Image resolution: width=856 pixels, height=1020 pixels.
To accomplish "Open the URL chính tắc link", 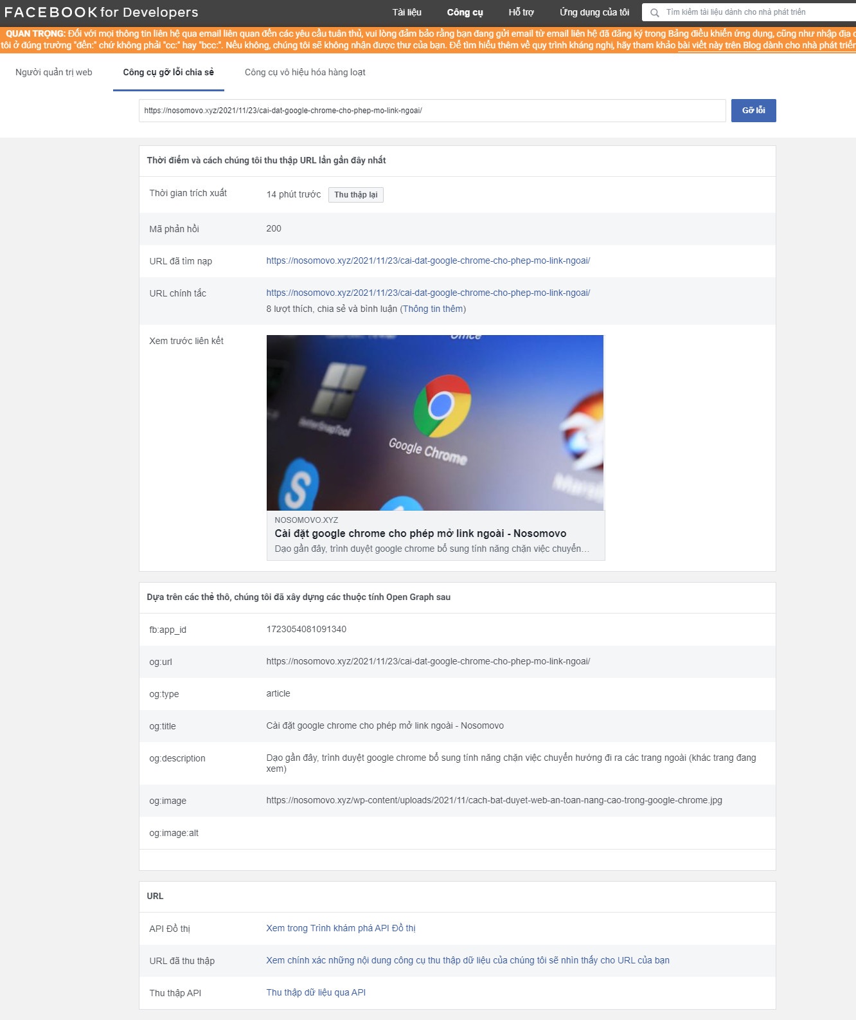I will [x=428, y=293].
